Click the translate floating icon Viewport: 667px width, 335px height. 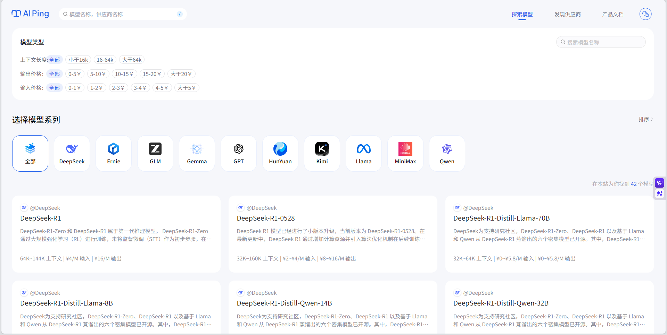tap(660, 194)
